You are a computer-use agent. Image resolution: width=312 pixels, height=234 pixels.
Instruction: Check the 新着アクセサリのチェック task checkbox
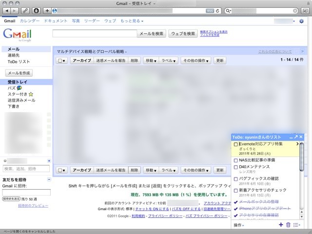[236, 191]
